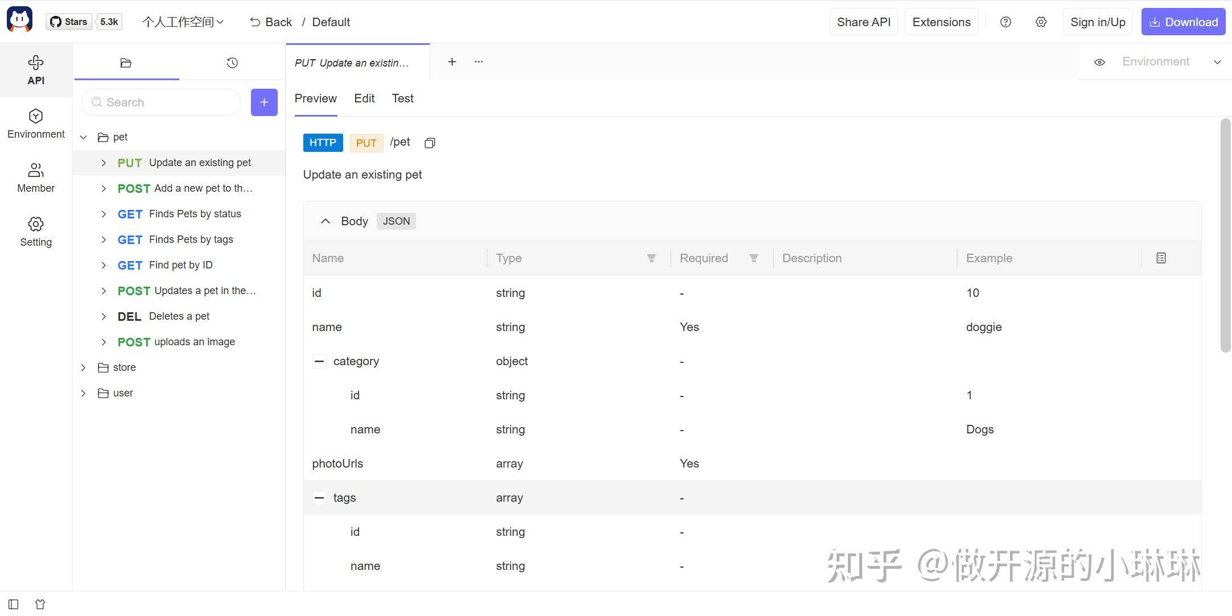Click the Share API button
Screen dimensions: 1232x616
point(863,22)
